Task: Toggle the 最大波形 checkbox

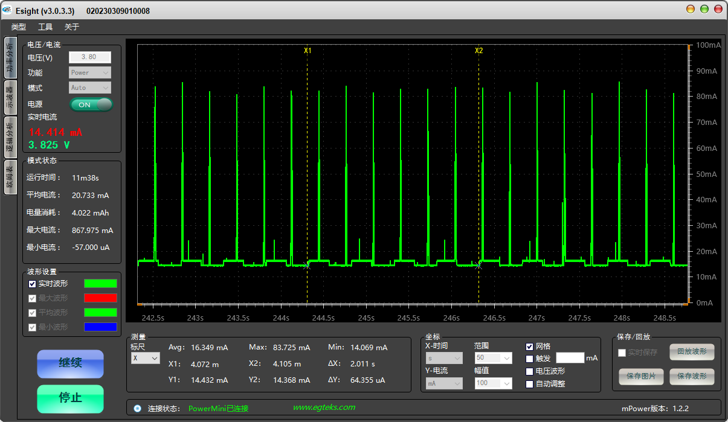Action: click(33, 298)
